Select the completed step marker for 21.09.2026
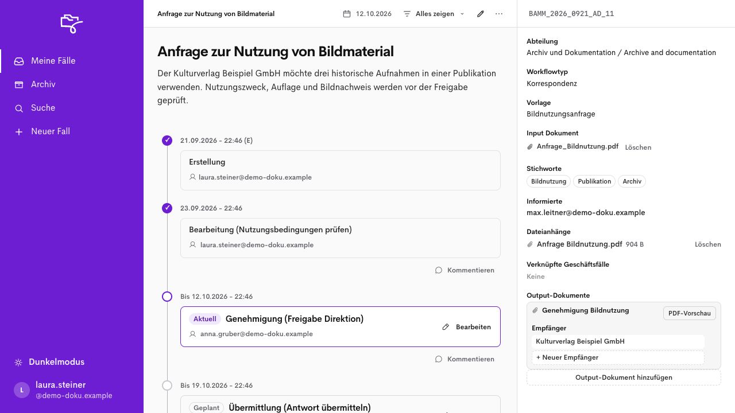This screenshot has height=413, width=735. click(167, 141)
